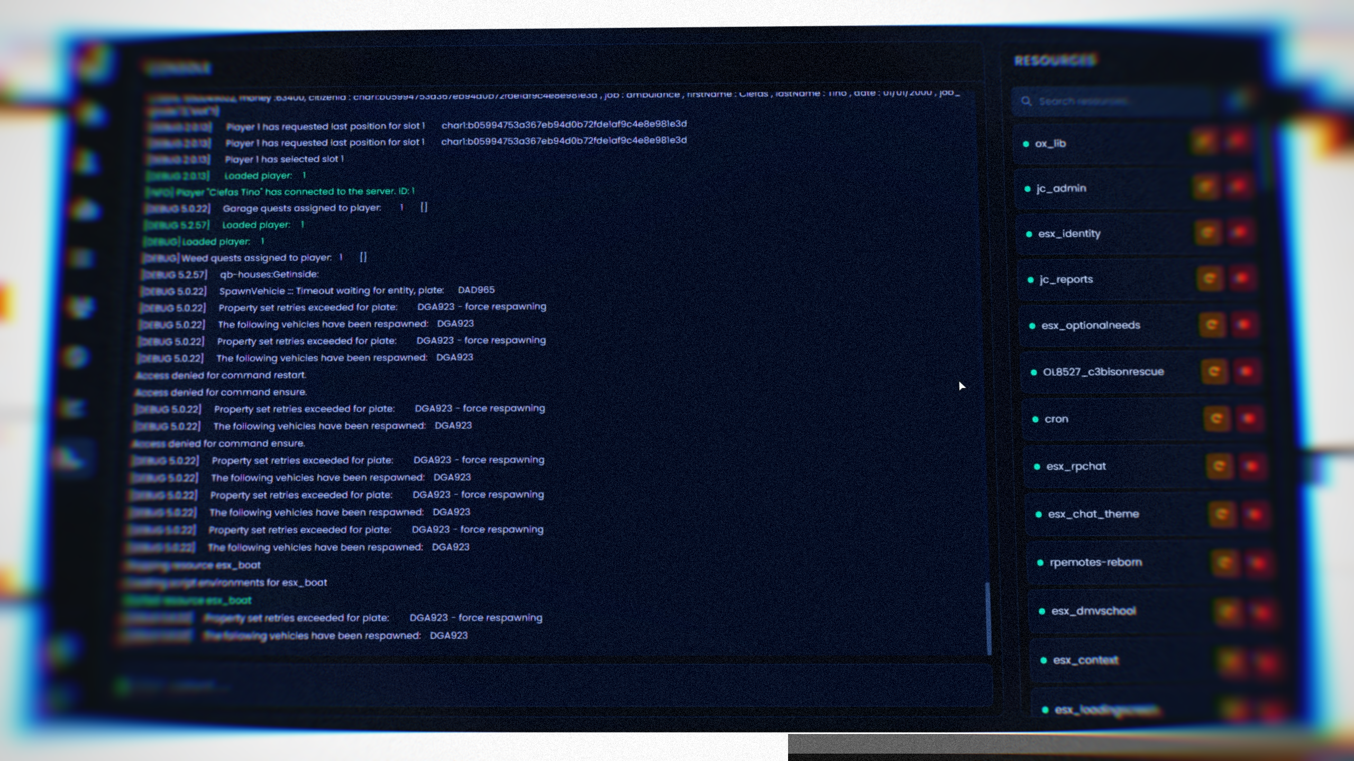Click log line 'Player 1 has selected slot 1'
Screen dimensions: 1354x761
284,159
